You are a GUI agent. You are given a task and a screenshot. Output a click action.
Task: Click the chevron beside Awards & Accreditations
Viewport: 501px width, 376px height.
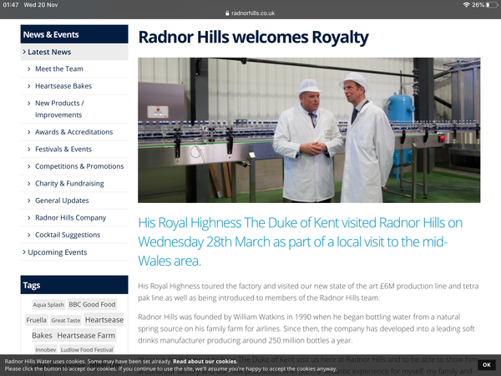coord(29,132)
